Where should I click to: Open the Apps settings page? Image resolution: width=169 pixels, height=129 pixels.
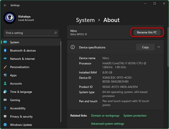coord(31,75)
